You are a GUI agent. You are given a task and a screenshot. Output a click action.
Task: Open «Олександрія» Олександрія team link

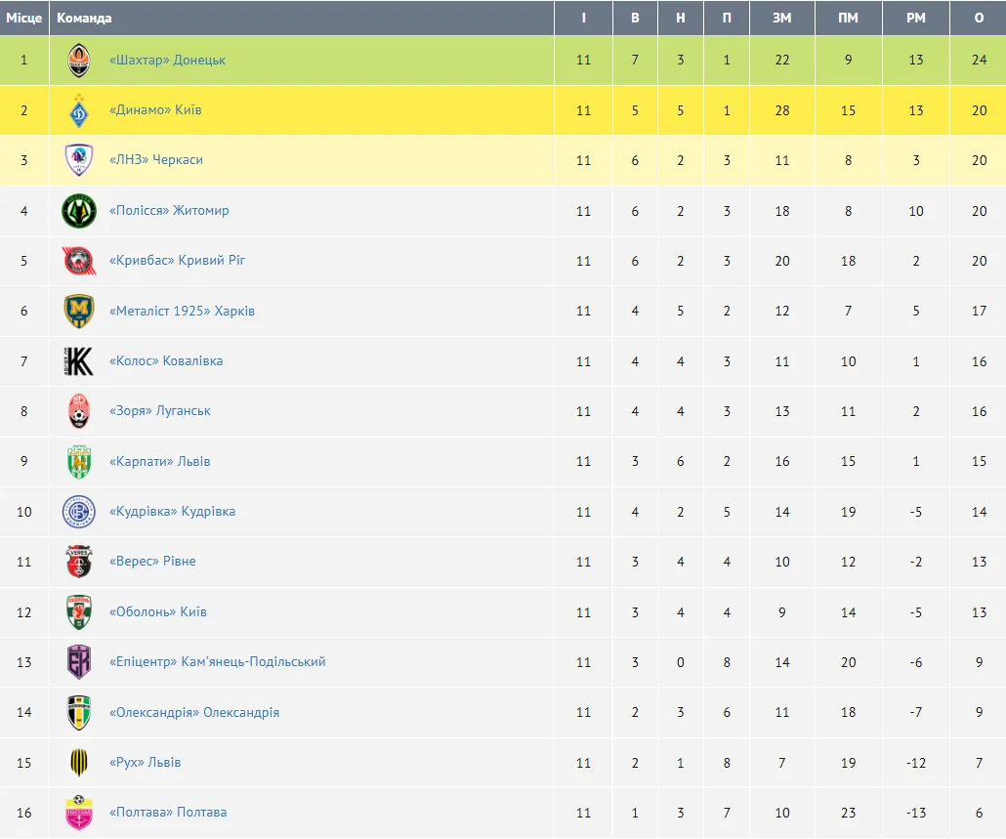pyautogui.click(x=194, y=712)
